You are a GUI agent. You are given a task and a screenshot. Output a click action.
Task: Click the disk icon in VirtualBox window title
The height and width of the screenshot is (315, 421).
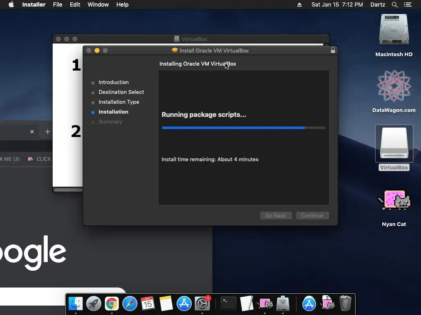pos(177,39)
